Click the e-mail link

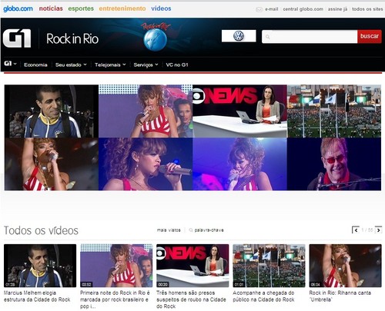click(x=272, y=9)
